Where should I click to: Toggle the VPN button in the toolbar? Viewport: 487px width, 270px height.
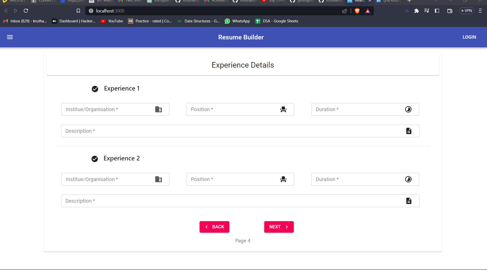(467, 11)
